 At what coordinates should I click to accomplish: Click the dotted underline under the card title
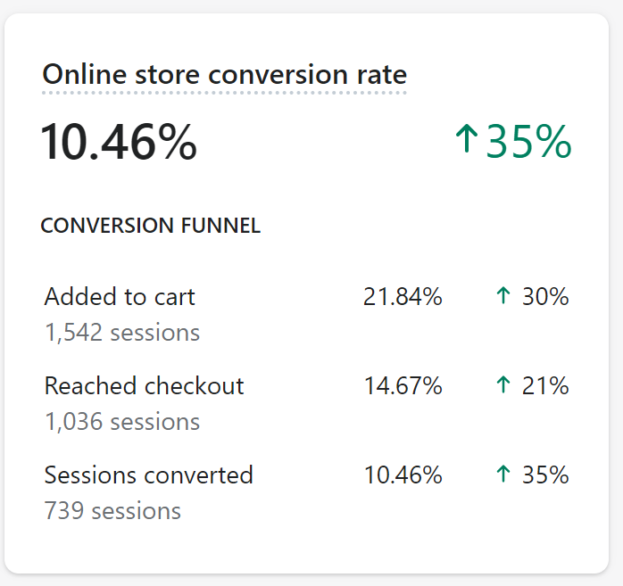click(x=225, y=93)
